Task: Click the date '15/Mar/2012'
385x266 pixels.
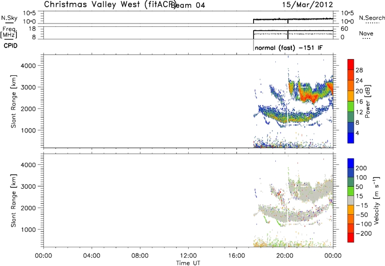Action: [x=308, y=5]
